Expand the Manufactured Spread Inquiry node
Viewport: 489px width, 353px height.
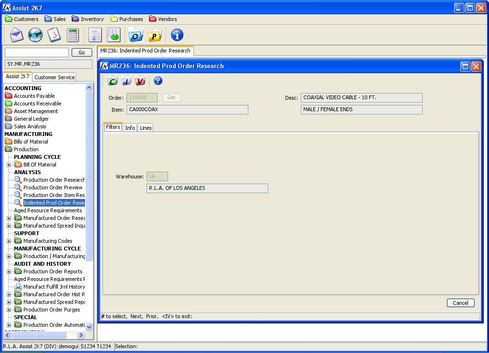[9, 226]
